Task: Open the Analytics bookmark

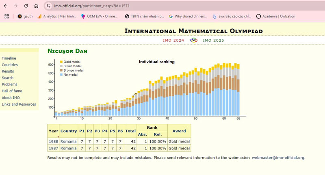Action: pyautogui.click(x=57, y=16)
